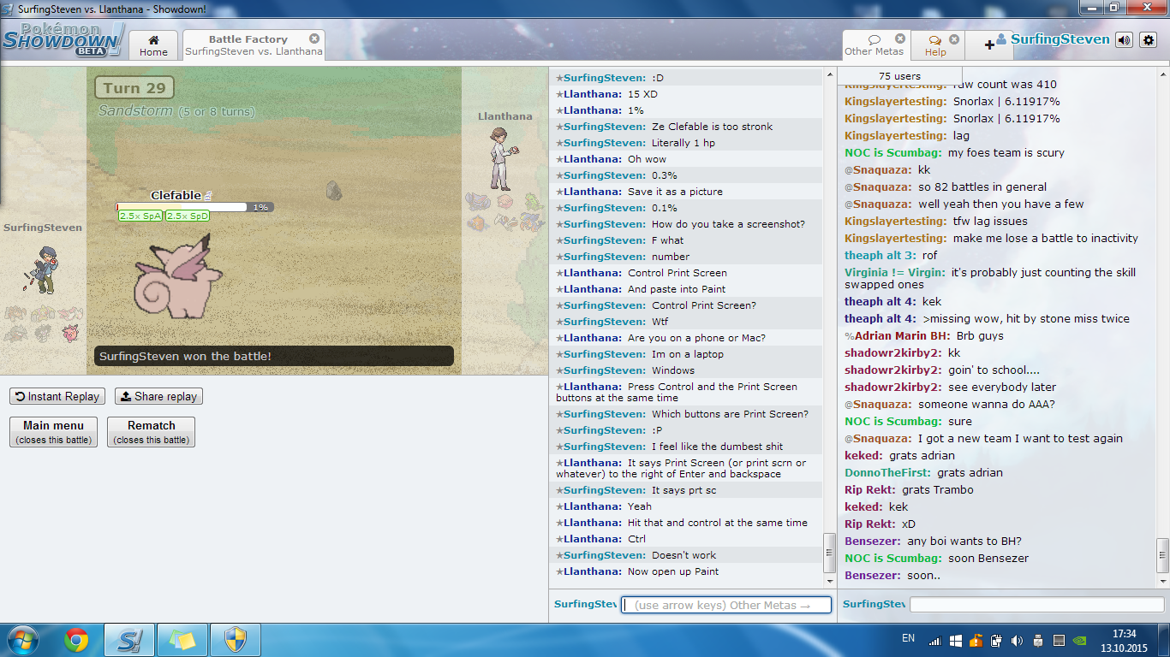Open Sticky Notes from the taskbar
1170x657 pixels.
tap(182, 640)
